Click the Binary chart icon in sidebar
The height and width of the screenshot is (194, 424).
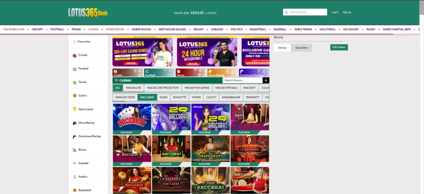click(75, 150)
